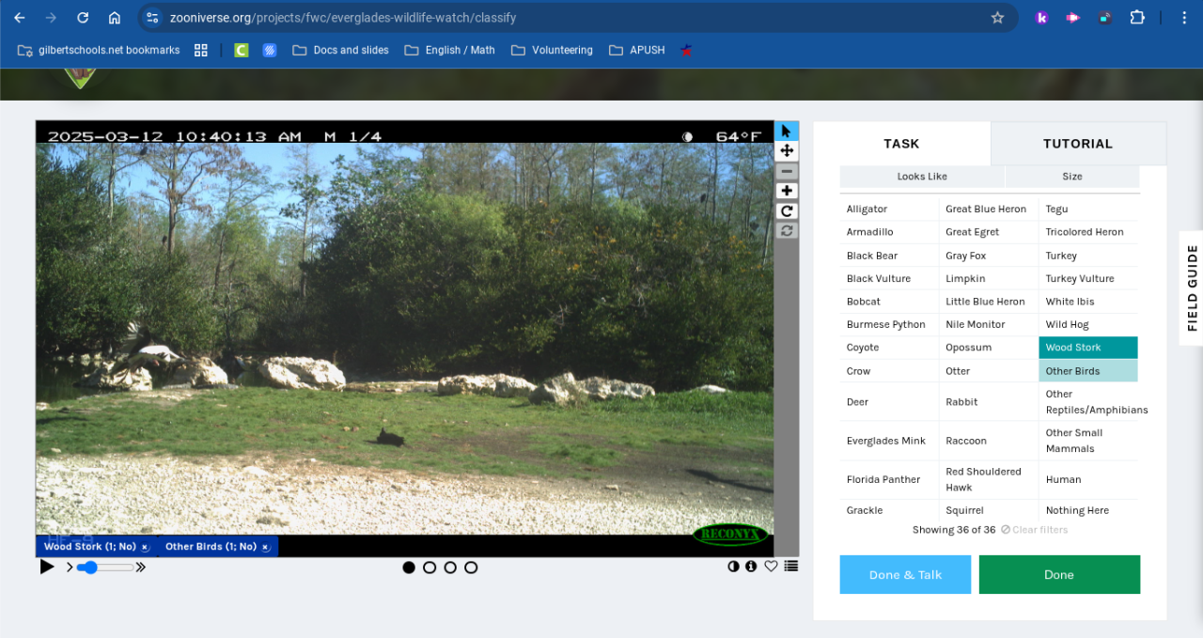1203x638 pixels.
Task: Open the Volunteering bookmark folder
Action: (552, 50)
